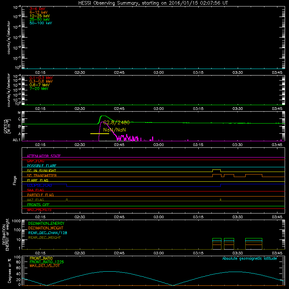The width and height of the screenshot is (289, 289).
Task: Click the M class tick label on GOES axis
Action: pos(19,113)
